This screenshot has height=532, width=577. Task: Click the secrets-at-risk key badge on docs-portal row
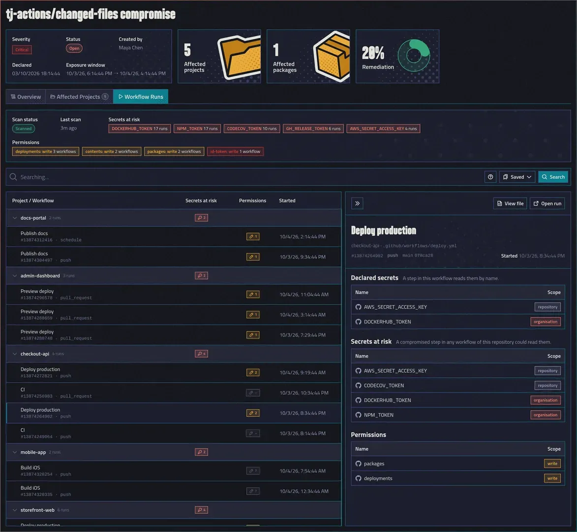[x=201, y=218]
